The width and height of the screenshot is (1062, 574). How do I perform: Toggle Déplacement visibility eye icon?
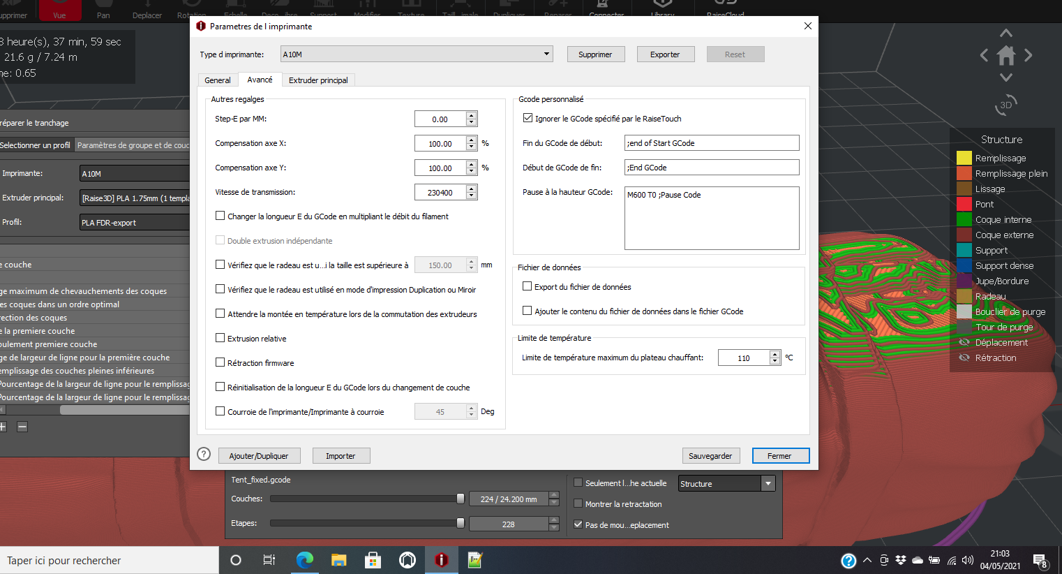(964, 342)
